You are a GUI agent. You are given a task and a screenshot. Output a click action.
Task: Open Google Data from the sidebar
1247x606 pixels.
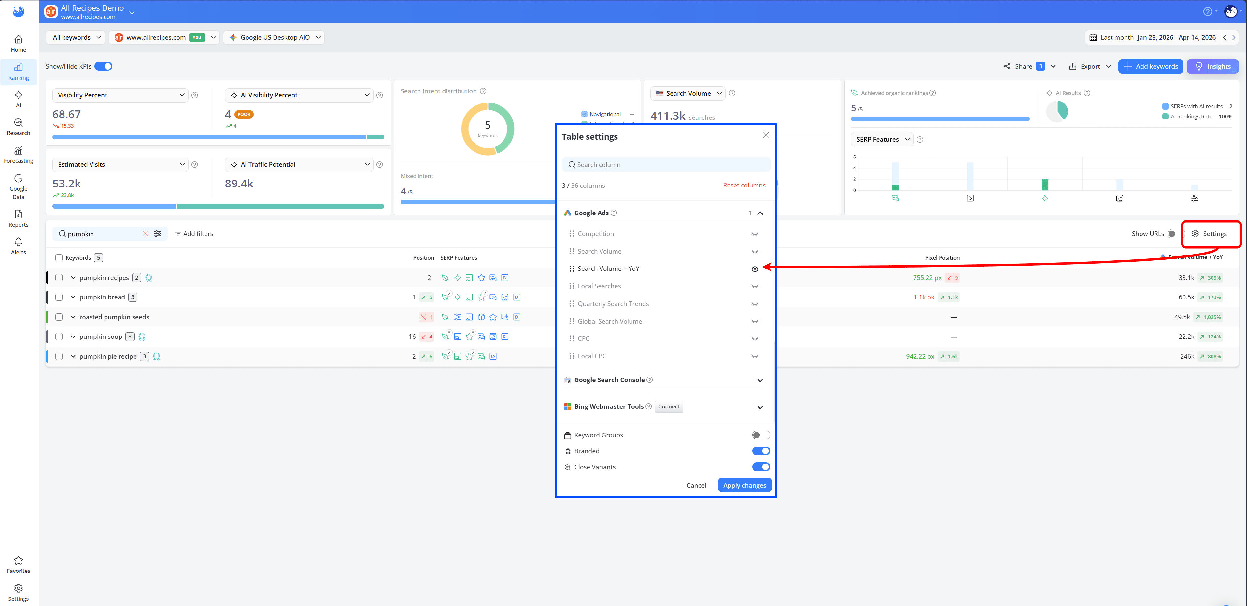18,186
